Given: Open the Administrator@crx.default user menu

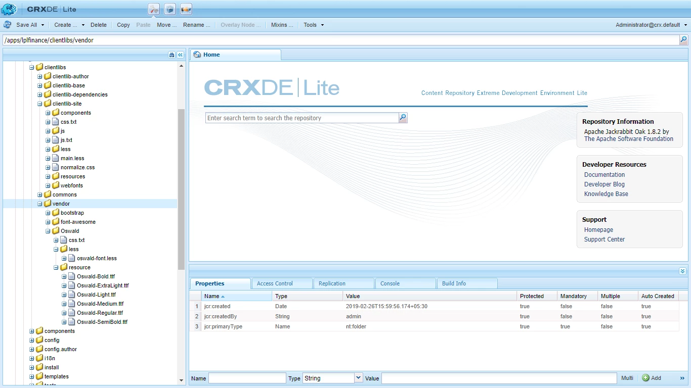Looking at the screenshot, I should tap(651, 25).
